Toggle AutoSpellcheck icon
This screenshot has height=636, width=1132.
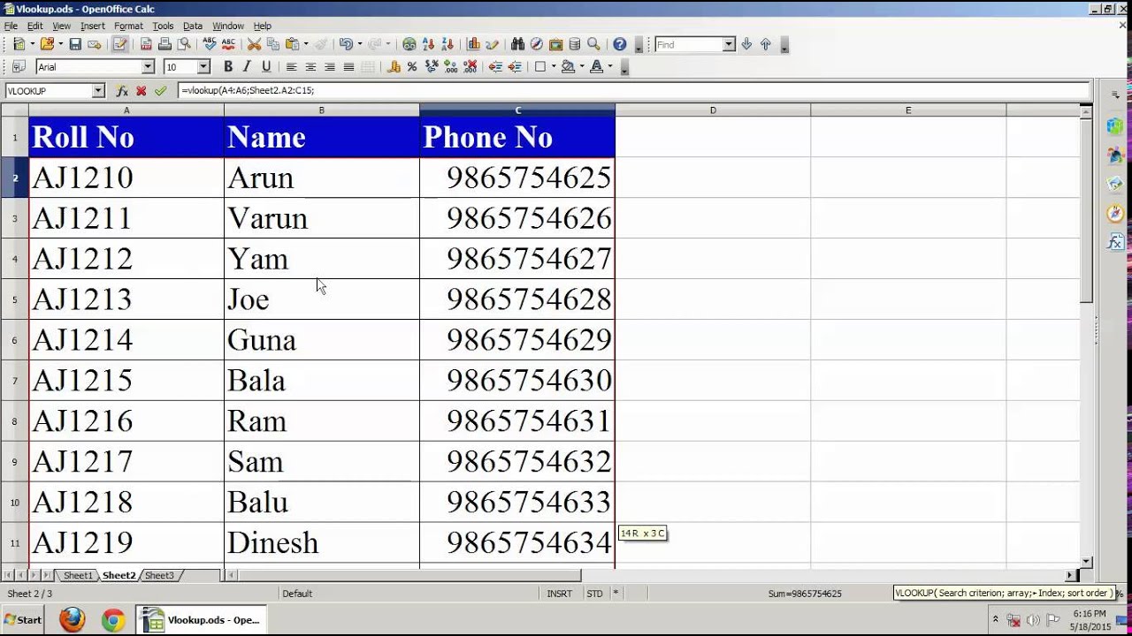228,44
